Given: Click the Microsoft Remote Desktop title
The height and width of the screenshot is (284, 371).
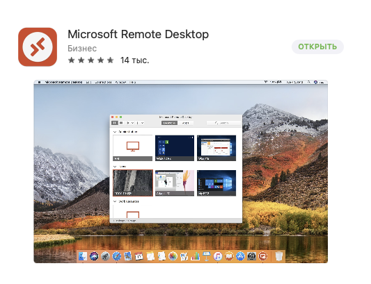Looking at the screenshot, I should [x=139, y=34].
